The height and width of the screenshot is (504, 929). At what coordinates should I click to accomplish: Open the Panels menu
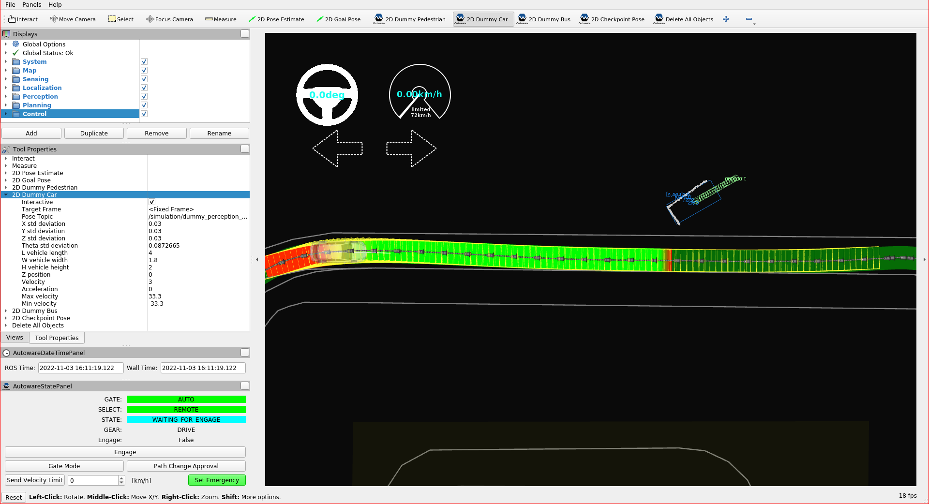(31, 5)
